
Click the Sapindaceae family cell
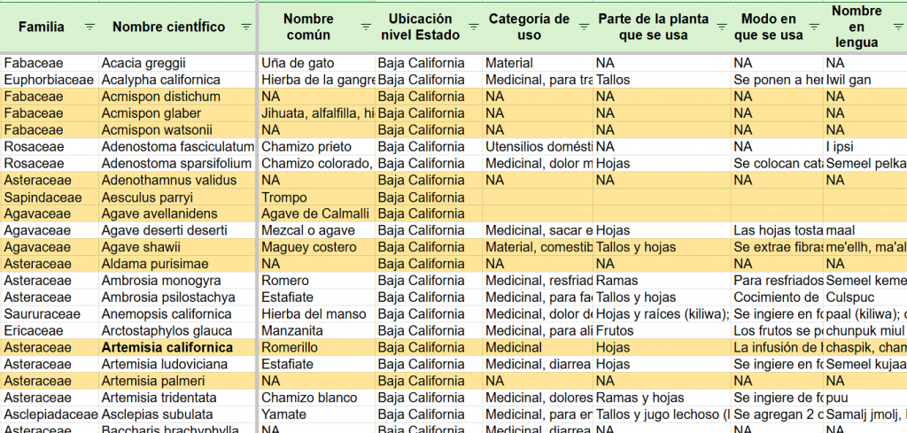pyautogui.click(x=42, y=197)
